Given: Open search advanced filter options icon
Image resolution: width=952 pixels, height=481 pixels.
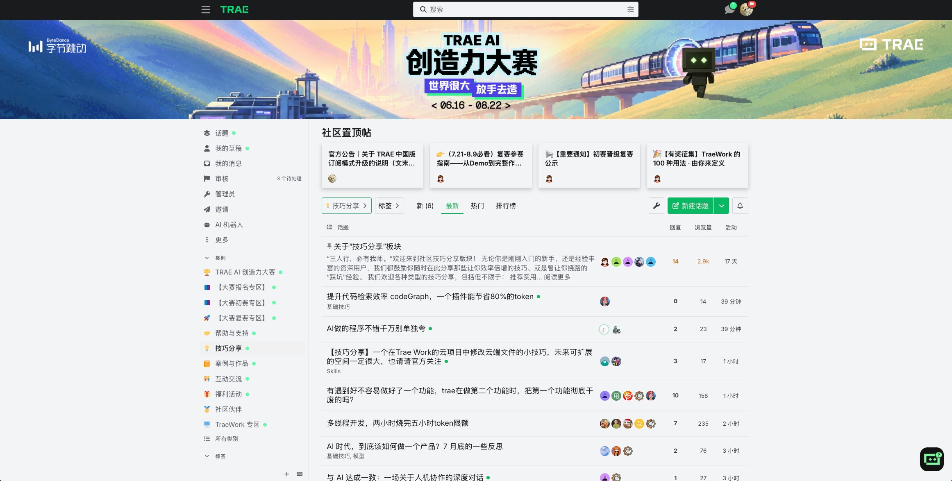Looking at the screenshot, I should coord(630,9).
